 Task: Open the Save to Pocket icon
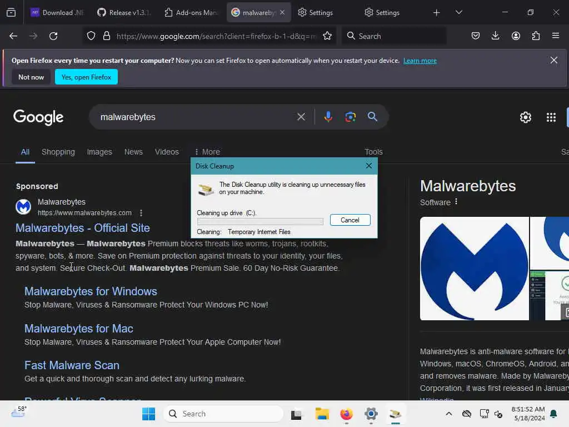476,36
